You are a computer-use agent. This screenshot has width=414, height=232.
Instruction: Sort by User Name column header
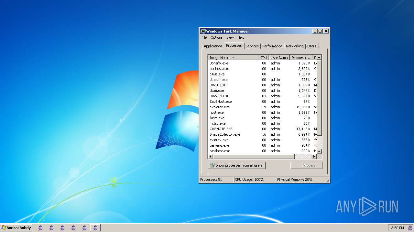(x=279, y=58)
